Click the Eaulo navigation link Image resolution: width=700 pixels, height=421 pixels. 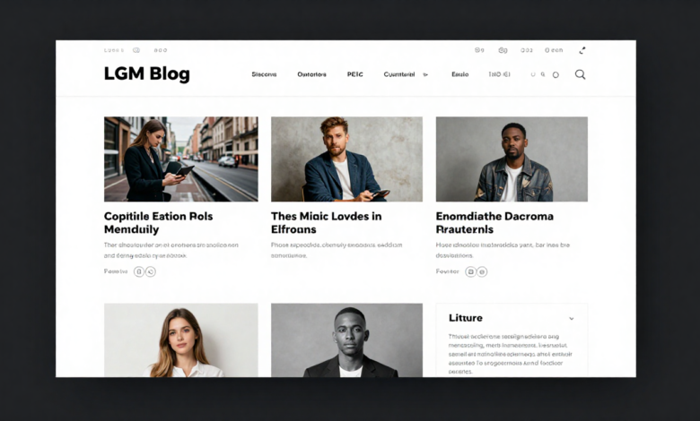459,74
